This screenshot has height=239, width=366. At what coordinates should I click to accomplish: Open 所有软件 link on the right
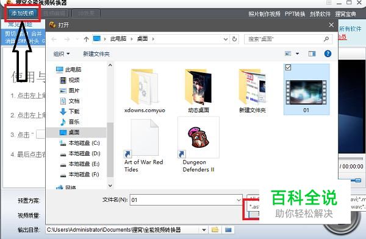coord(350,29)
